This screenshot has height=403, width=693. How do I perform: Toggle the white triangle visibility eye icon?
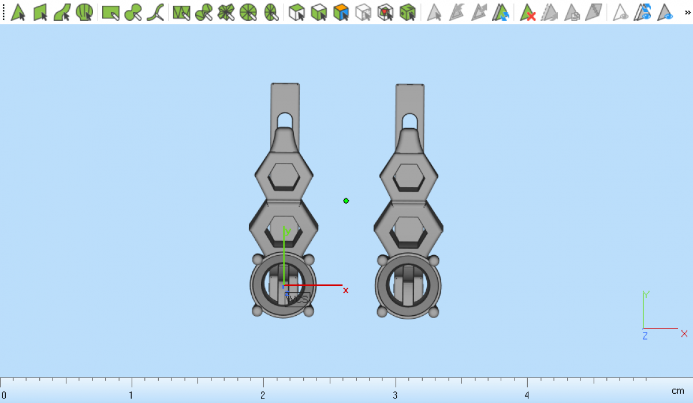(x=621, y=12)
